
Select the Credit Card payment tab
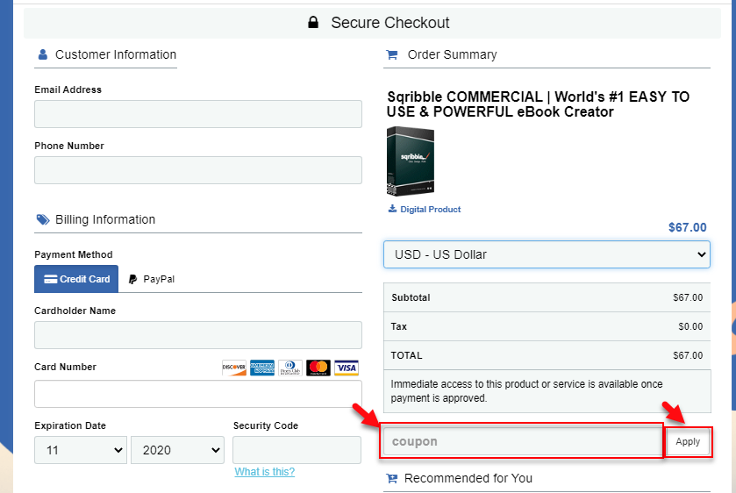(x=76, y=279)
